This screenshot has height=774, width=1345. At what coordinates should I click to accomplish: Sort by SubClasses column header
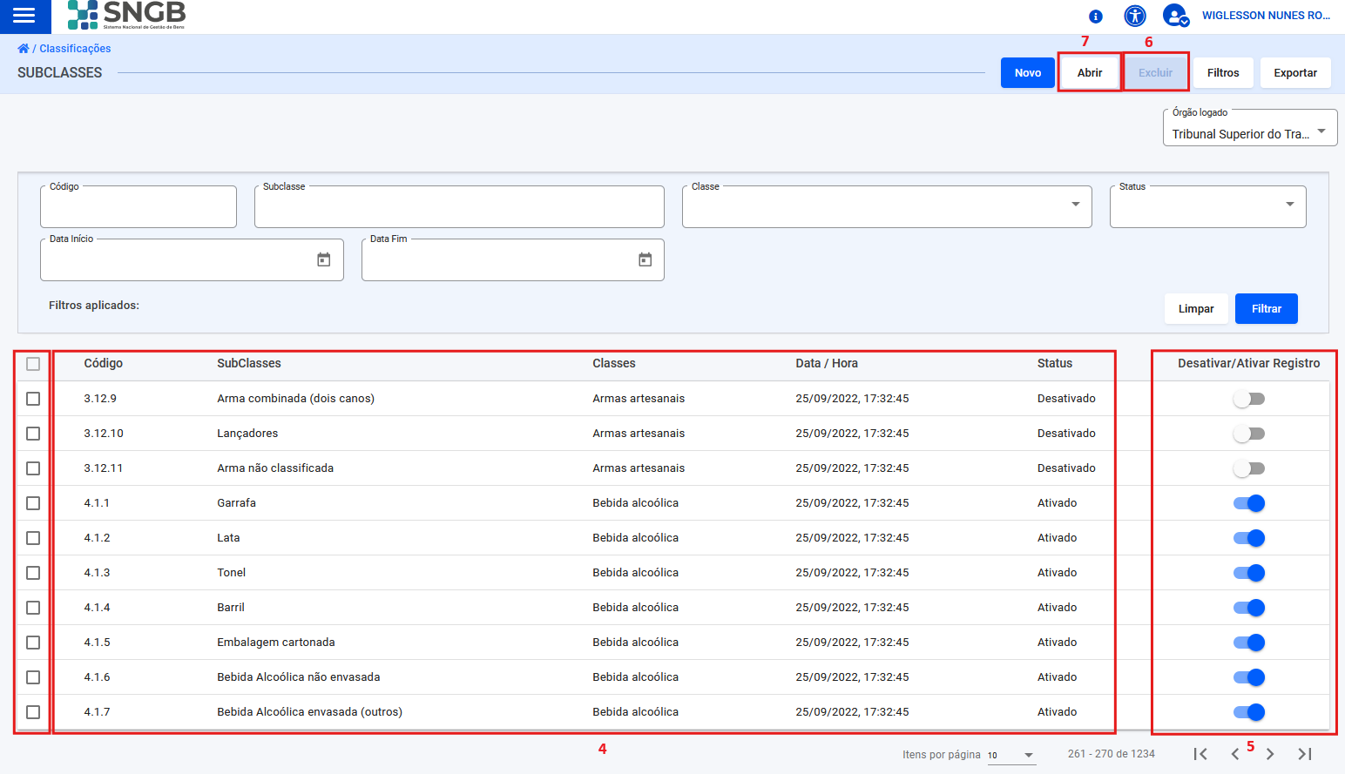click(x=249, y=364)
